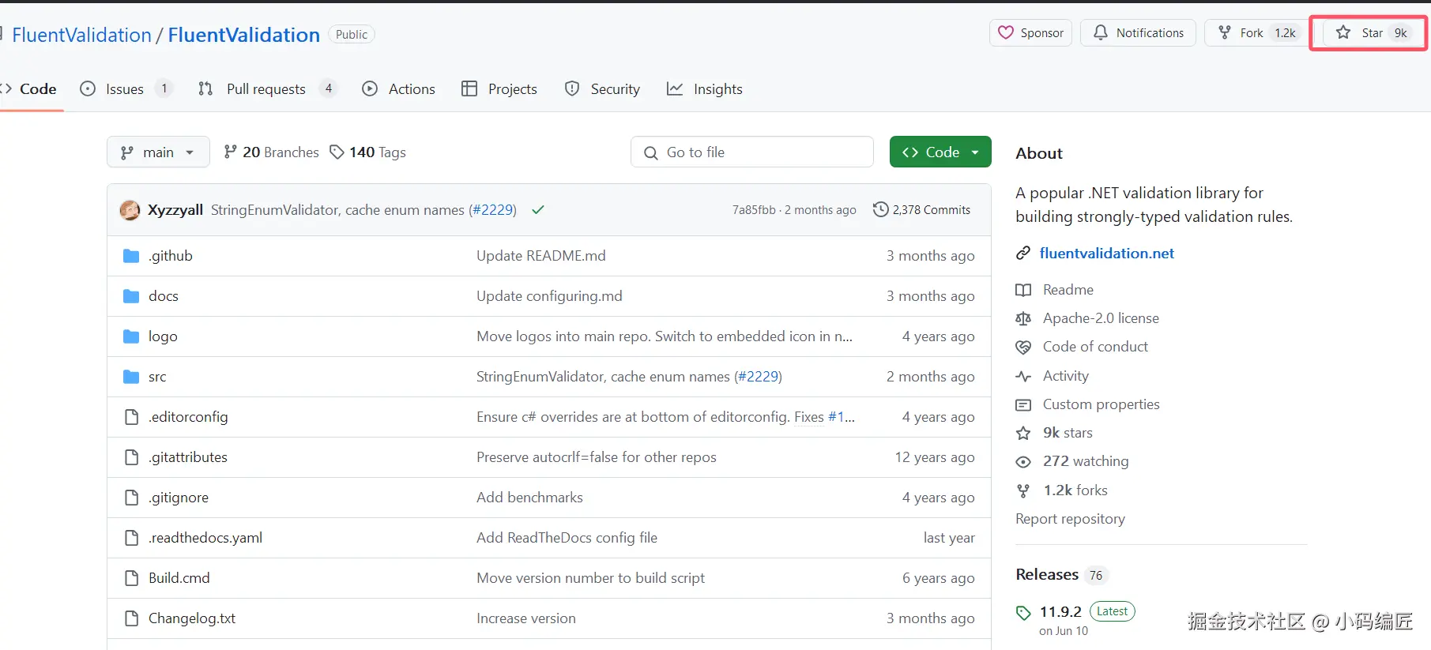This screenshot has width=1431, height=650.
Task: Click the Readme book icon
Action: pos(1023,290)
